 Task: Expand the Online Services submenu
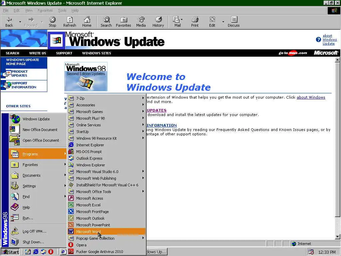pos(107,125)
